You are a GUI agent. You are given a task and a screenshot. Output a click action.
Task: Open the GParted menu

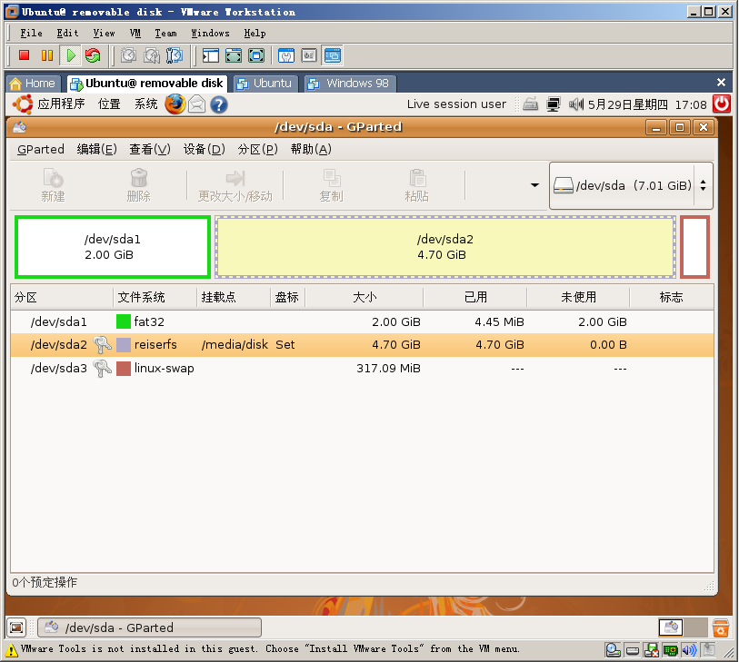pos(41,149)
